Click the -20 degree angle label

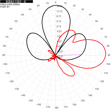point(38,6)
